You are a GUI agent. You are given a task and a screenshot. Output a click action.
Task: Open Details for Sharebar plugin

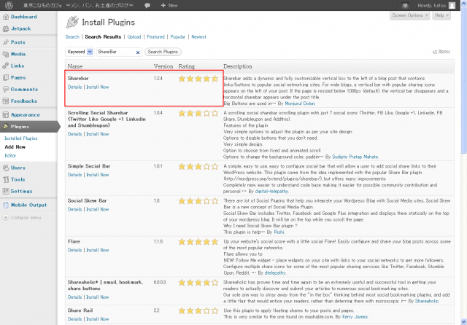74,87
